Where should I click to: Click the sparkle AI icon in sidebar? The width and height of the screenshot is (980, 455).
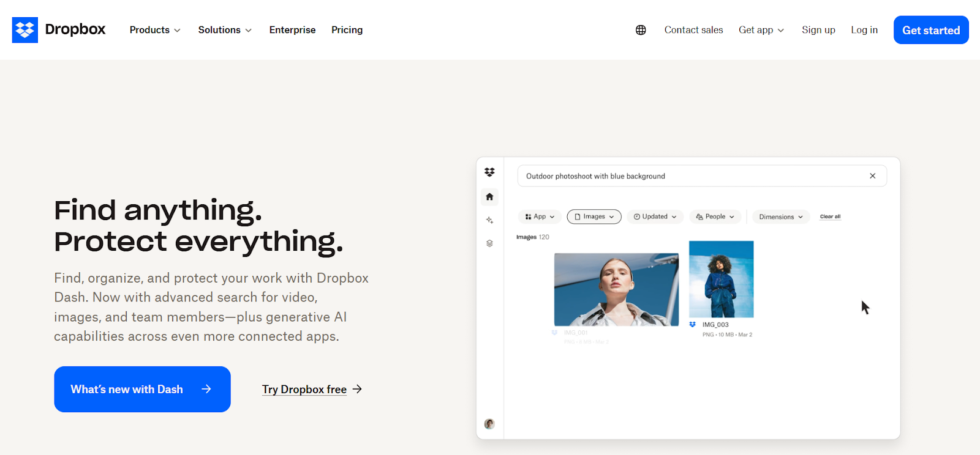point(489,220)
